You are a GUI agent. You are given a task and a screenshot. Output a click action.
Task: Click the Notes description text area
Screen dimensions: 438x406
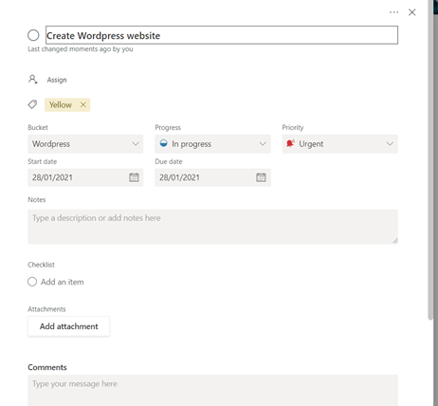pyautogui.click(x=212, y=227)
